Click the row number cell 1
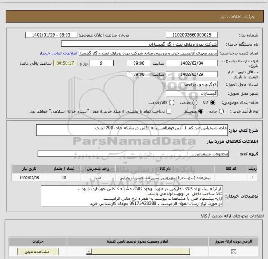 (x=253, y=178)
